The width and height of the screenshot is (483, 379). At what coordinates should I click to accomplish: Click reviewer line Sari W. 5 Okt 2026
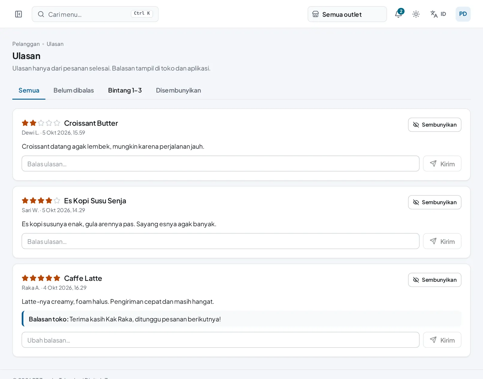tap(53, 210)
